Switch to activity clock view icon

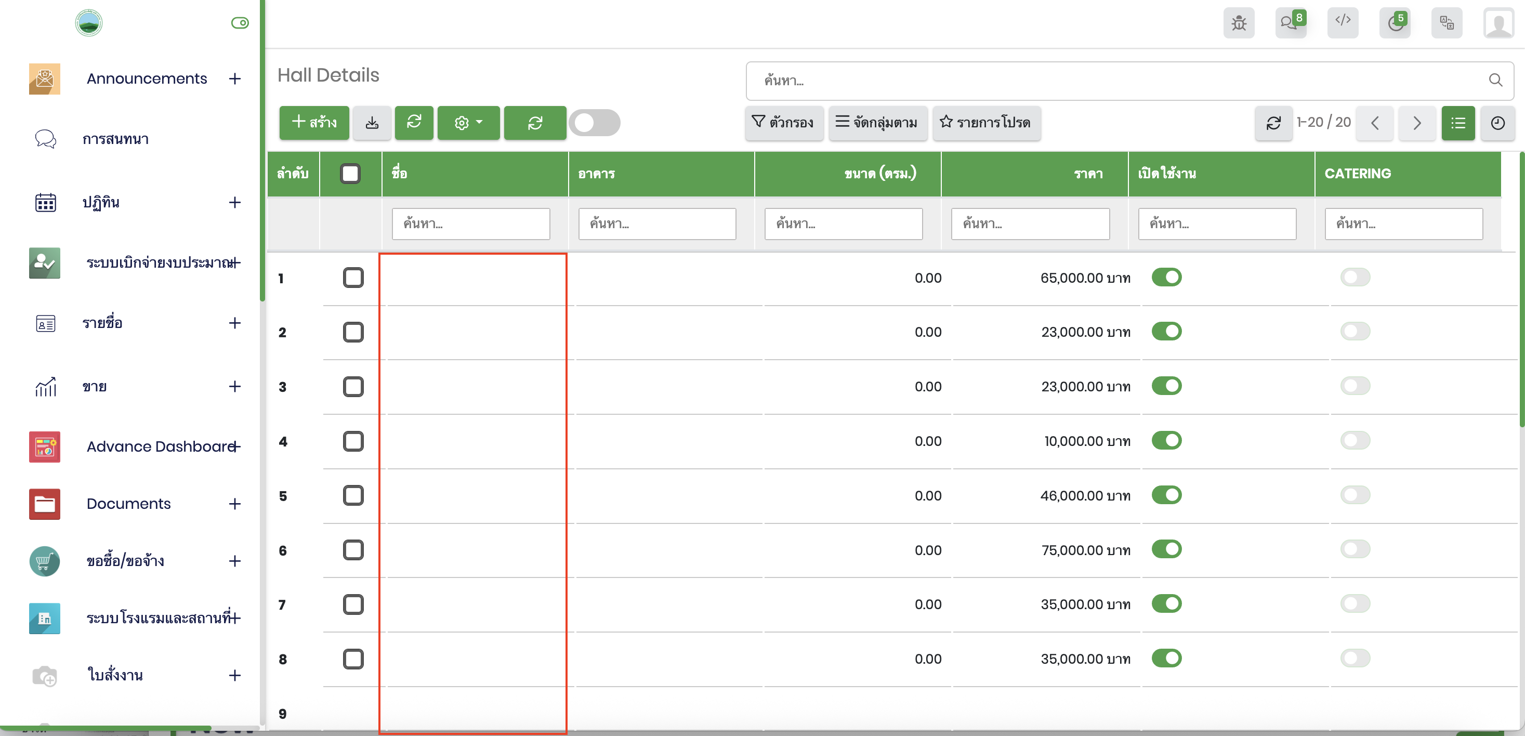[x=1497, y=123]
